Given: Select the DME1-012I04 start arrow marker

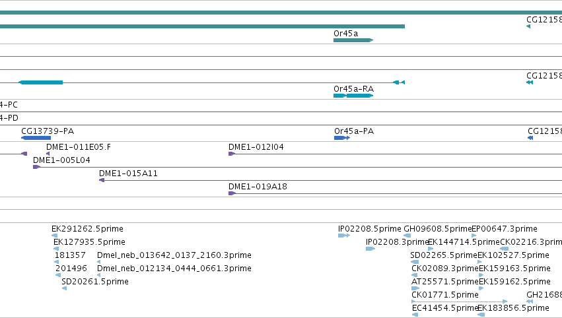Looking at the screenshot, I should tap(232, 154).
